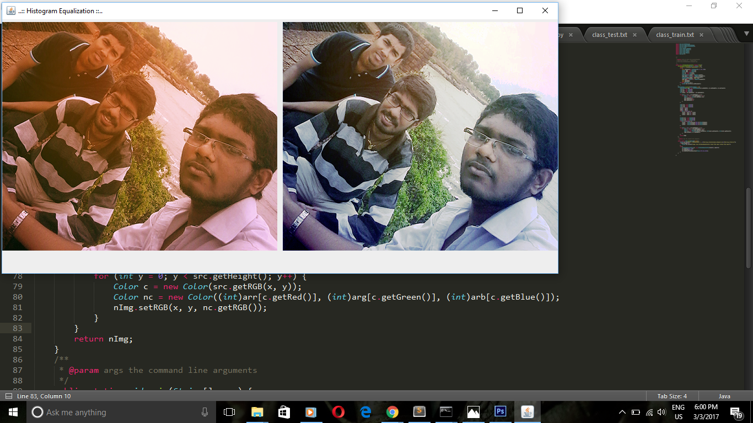Viewport: 753px width, 423px height.
Task: Click line number 87 in the gutter
Action: point(17,370)
